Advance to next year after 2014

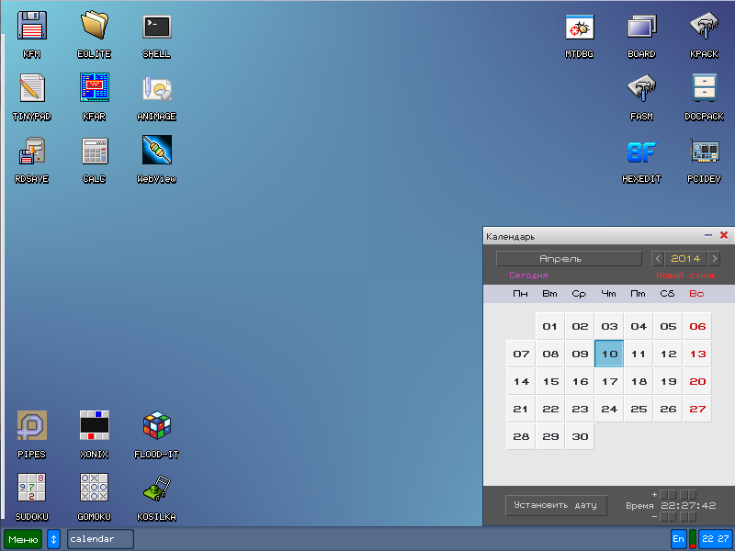[x=714, y=259]
